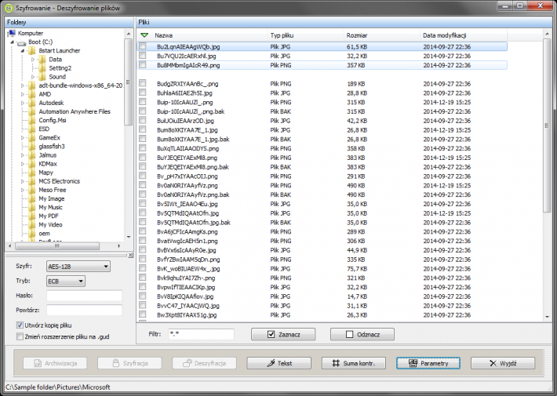Select the Data folder icon
Viewport: 557px width, 396px height.
pos(42,60)
